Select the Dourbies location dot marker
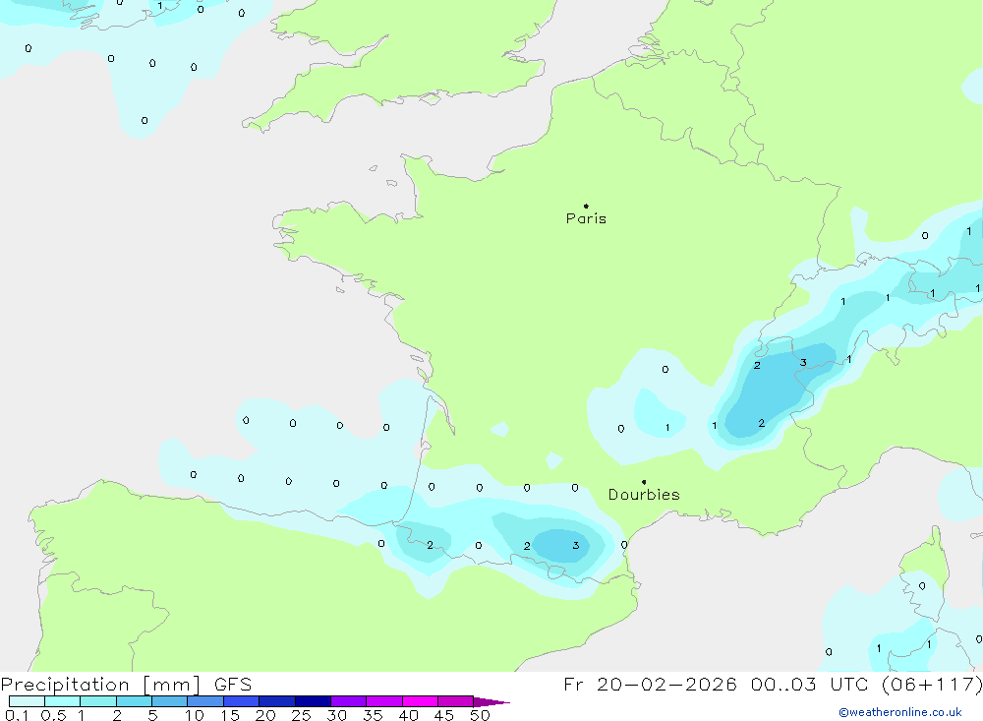The width and height of the screenshot is (983, 721). (x=644, y=482)
